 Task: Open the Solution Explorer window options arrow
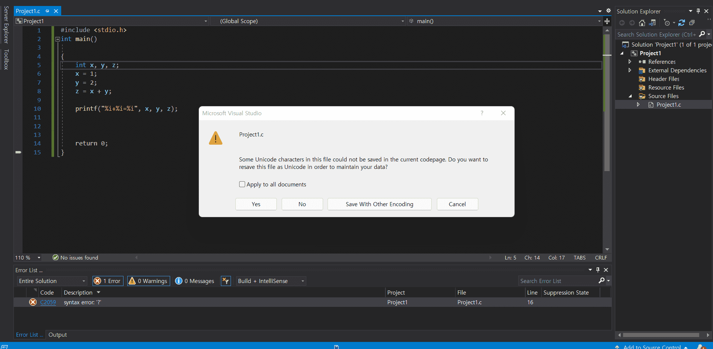tap(690, 11)
